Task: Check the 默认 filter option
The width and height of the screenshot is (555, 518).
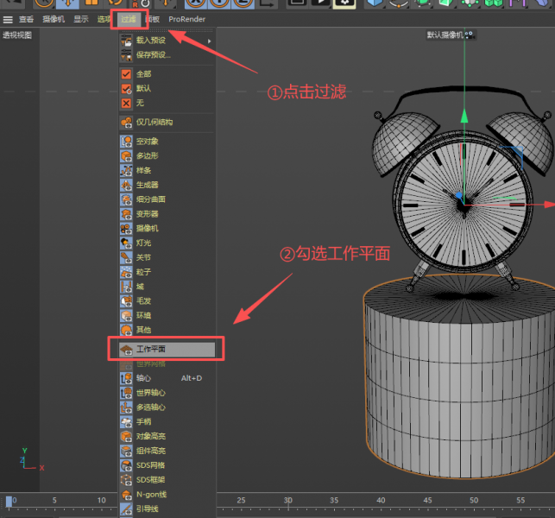Action: point(167,88)
